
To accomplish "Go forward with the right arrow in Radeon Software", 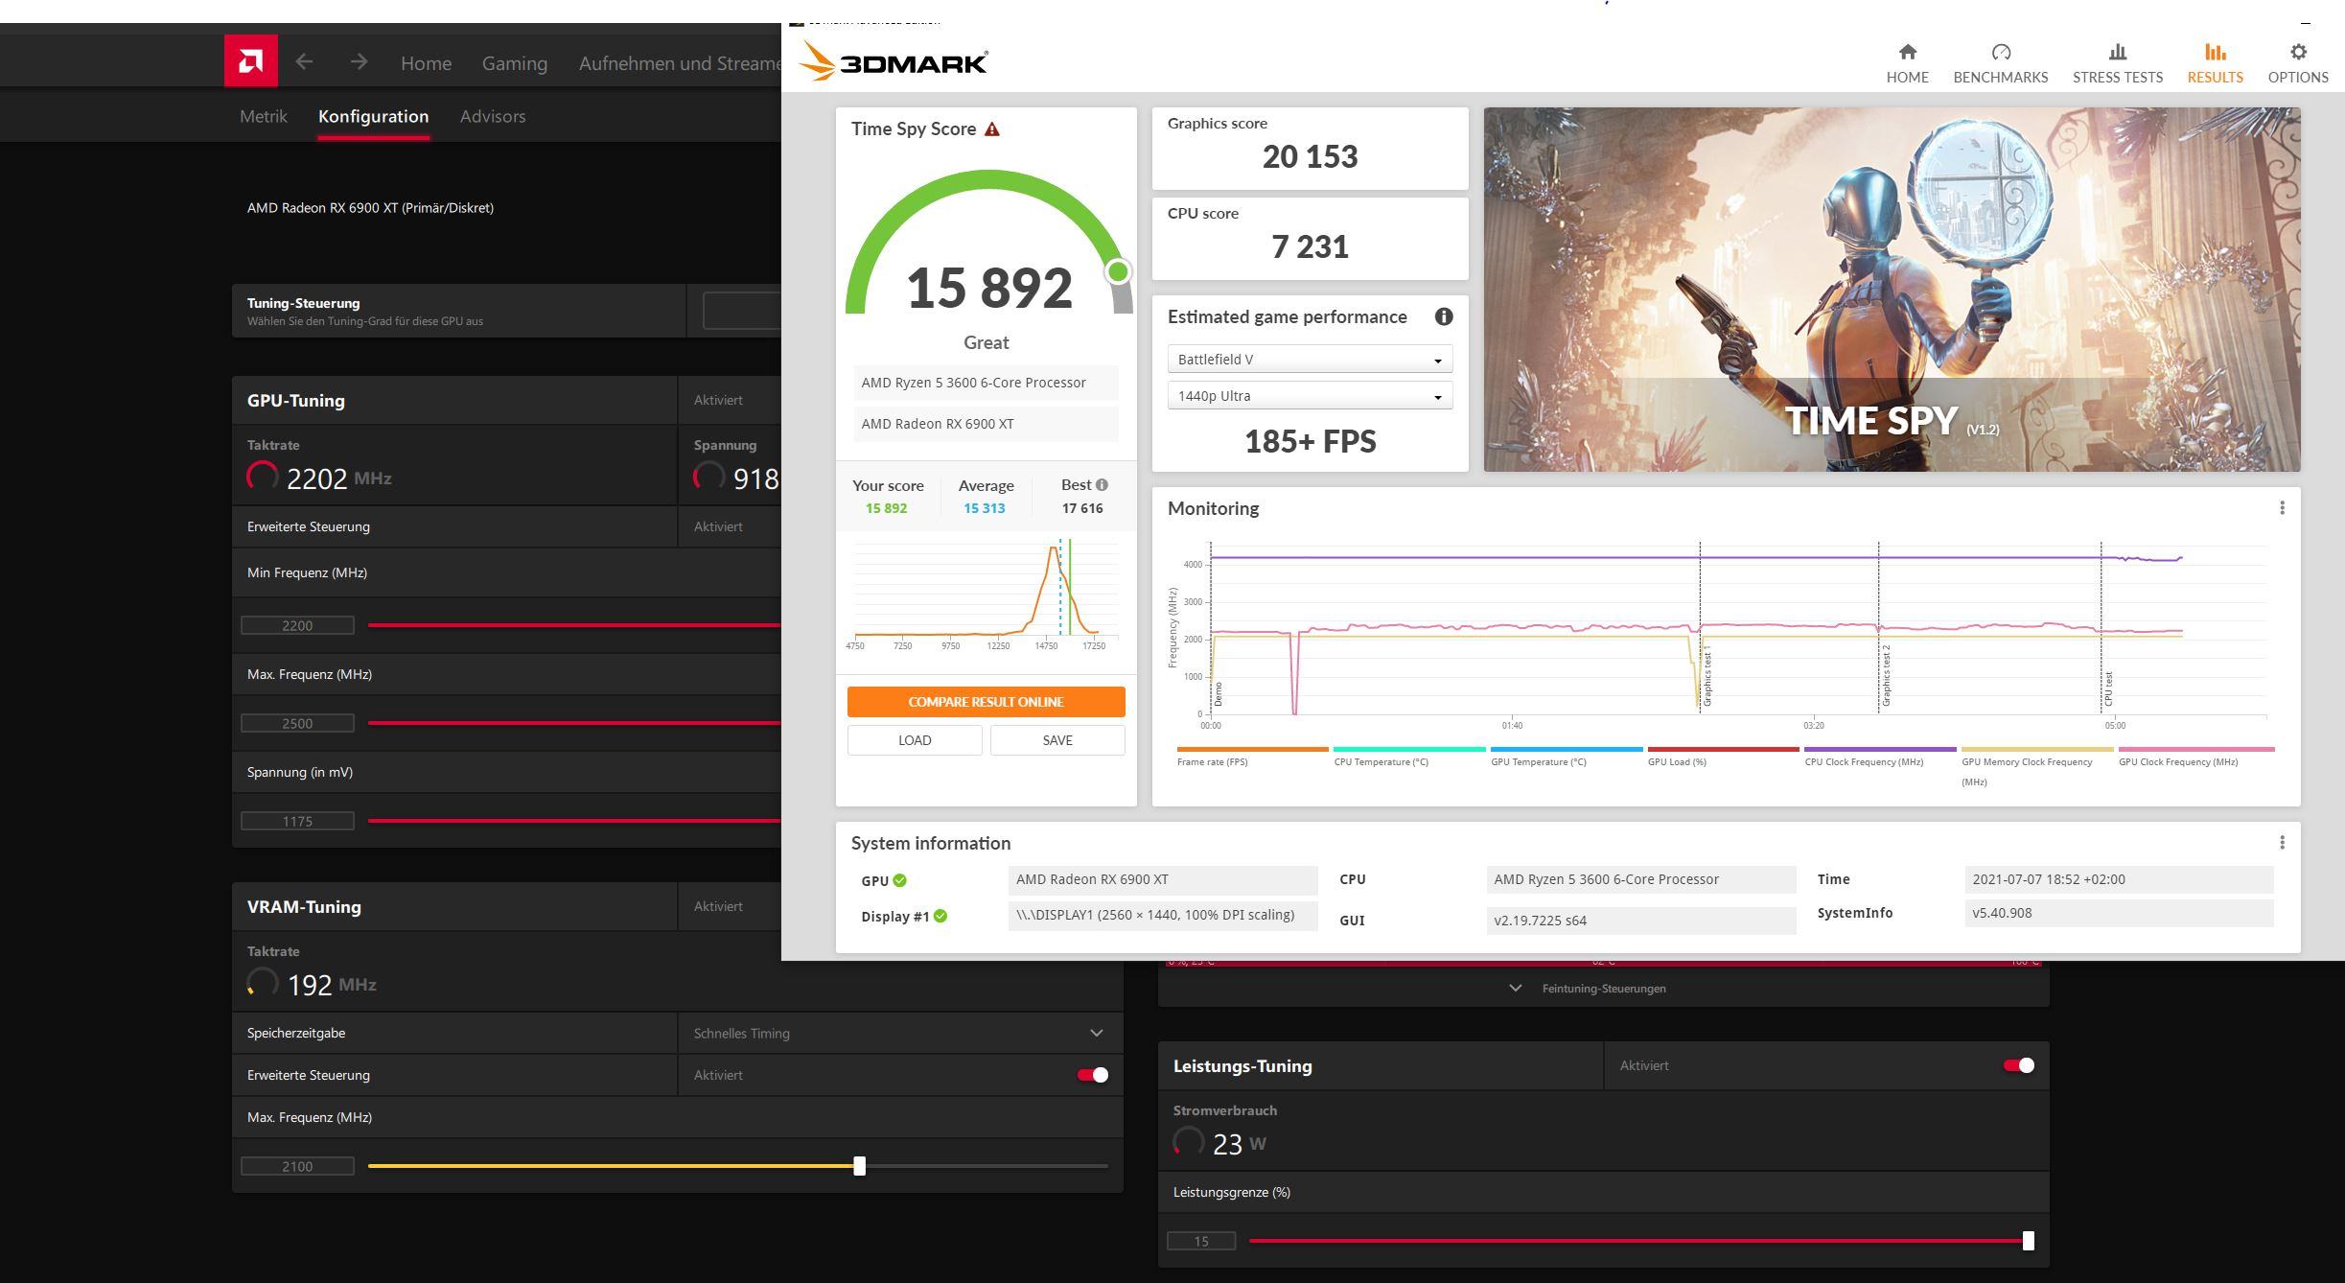I will pyautogui.click(x=359, y=62).
